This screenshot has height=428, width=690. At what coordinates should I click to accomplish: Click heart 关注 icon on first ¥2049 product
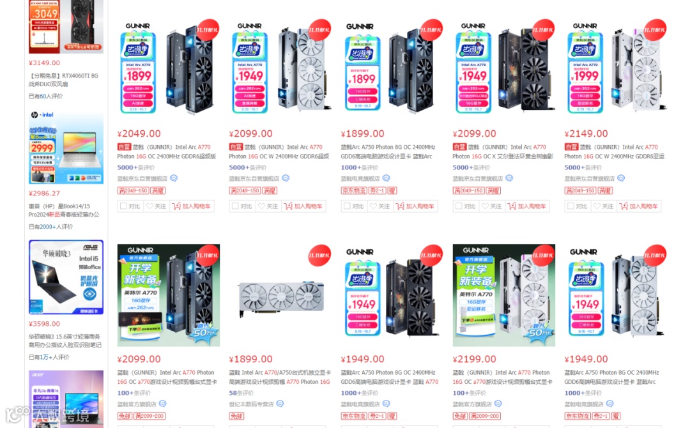click(x=149, y=206)
